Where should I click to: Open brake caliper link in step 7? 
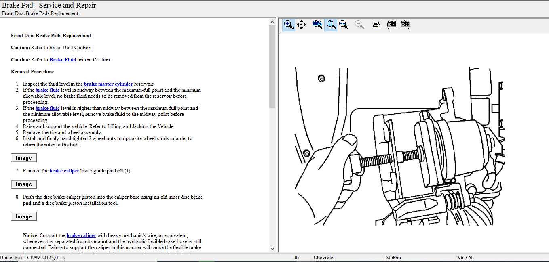pos(64,171)
